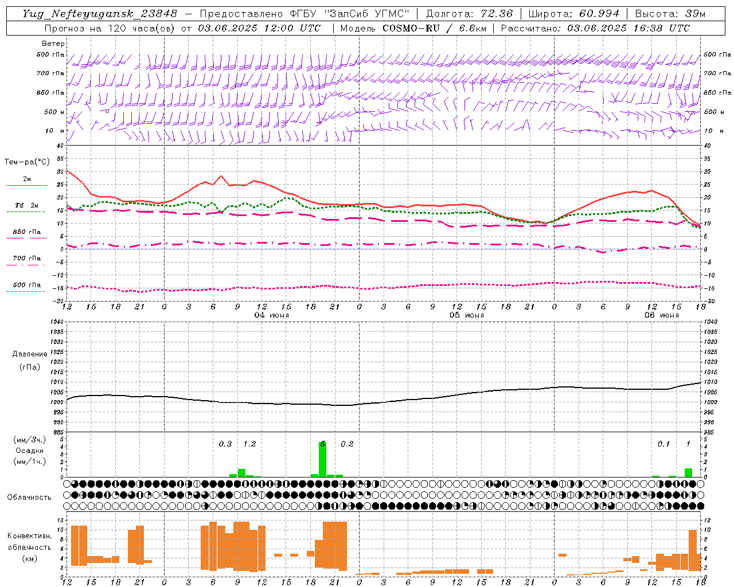Select the Облачность cloud cover label
Screen dimensions: 734x587
29,497
